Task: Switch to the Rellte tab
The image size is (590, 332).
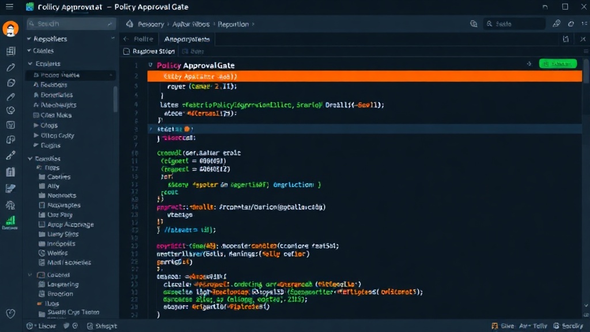Action: tap(143, 39)
